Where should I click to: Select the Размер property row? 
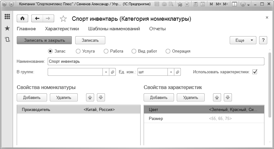point(204,118)
